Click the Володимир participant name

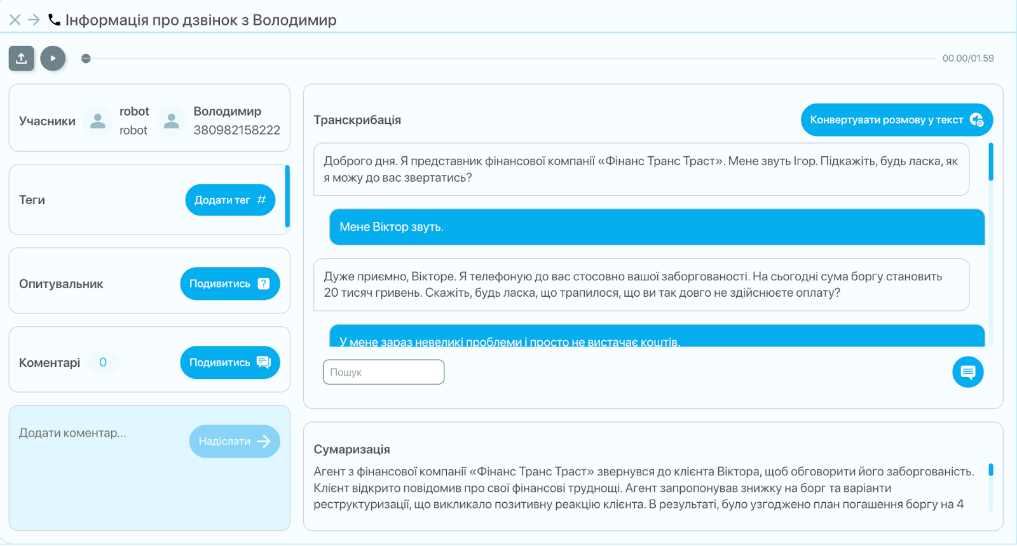227,111
